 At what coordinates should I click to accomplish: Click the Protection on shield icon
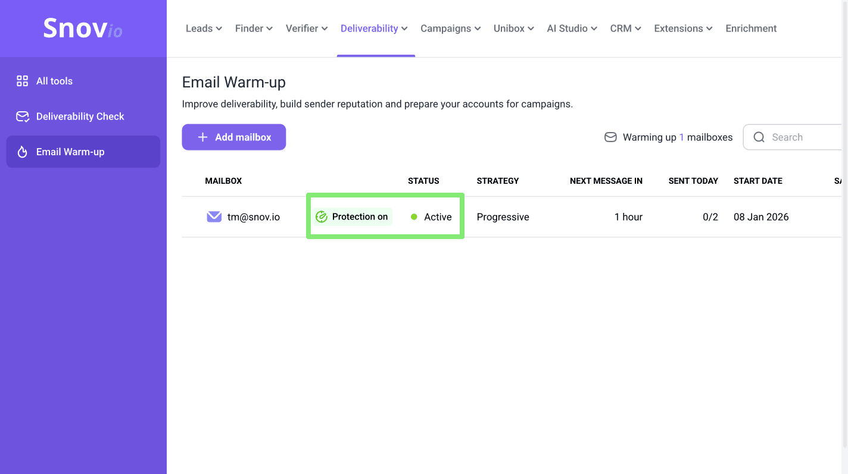point(322,217)
